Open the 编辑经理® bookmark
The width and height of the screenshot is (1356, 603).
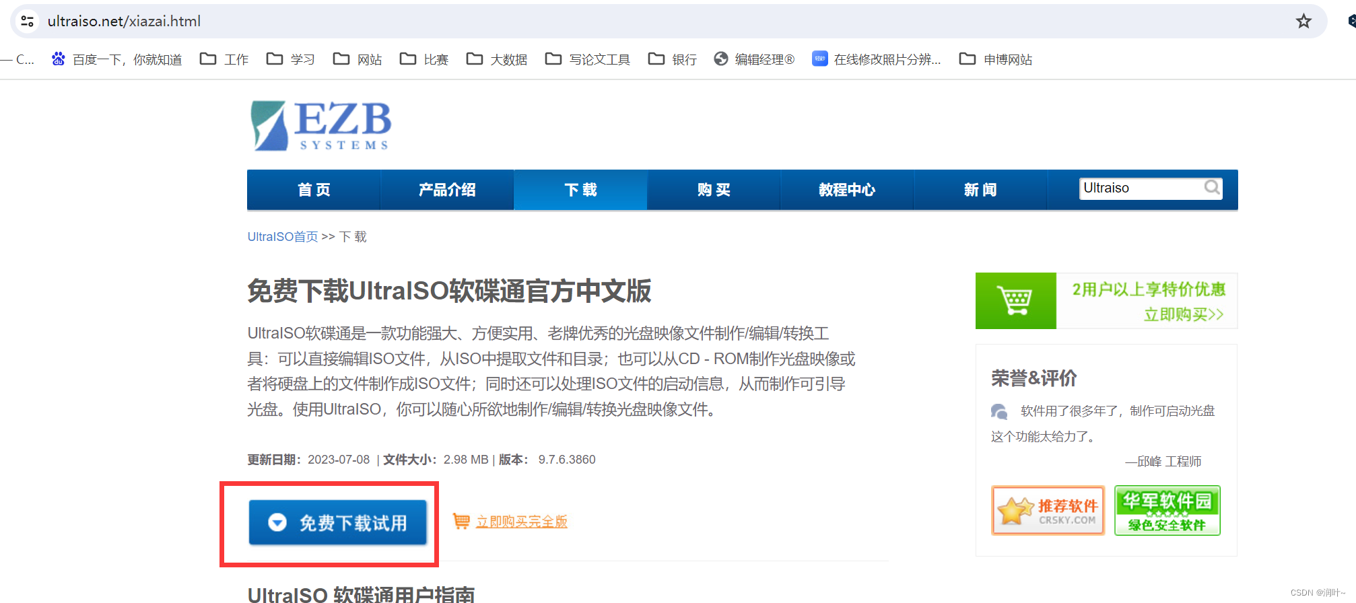[x=755, y=60]
